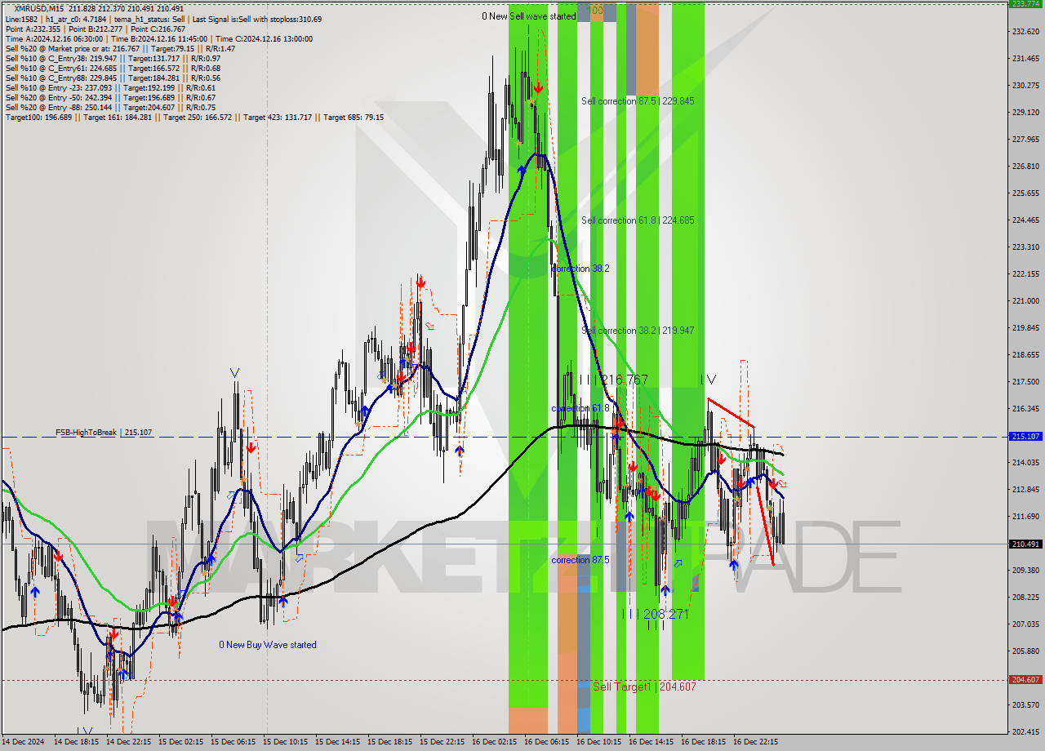
Task: Click the 216.767 wave label
Action: pyautogui.click(x=613, y=380)
